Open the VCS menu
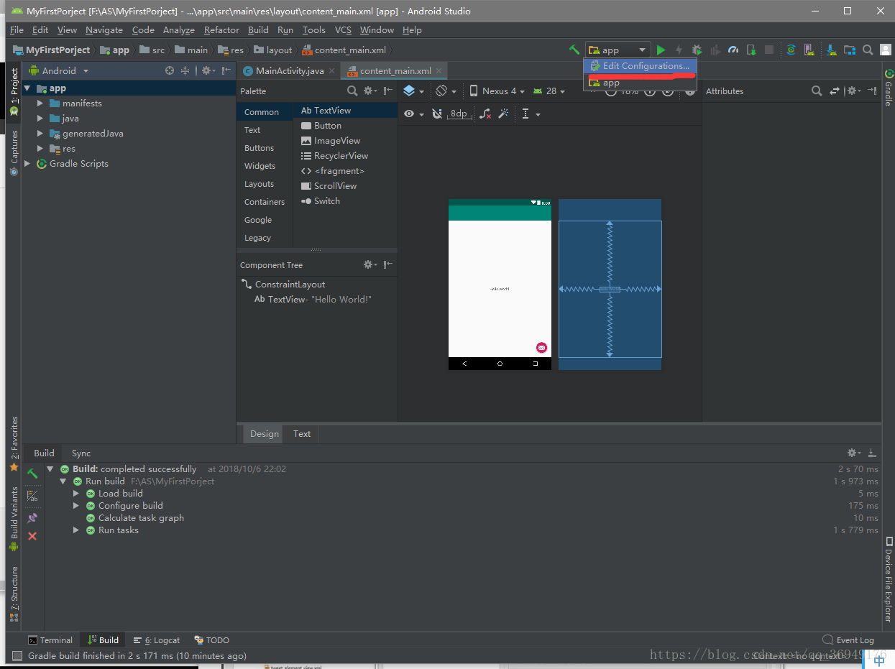The height and width of the screenshot is (669, 895). click(343, 30)
